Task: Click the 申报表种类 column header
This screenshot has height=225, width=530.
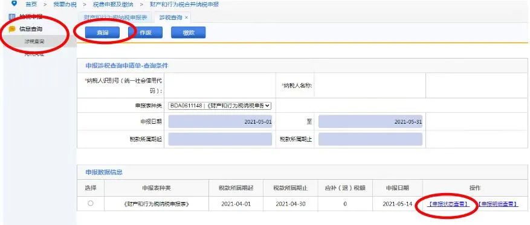Action: pyautogui.click(x=157, y=188)
